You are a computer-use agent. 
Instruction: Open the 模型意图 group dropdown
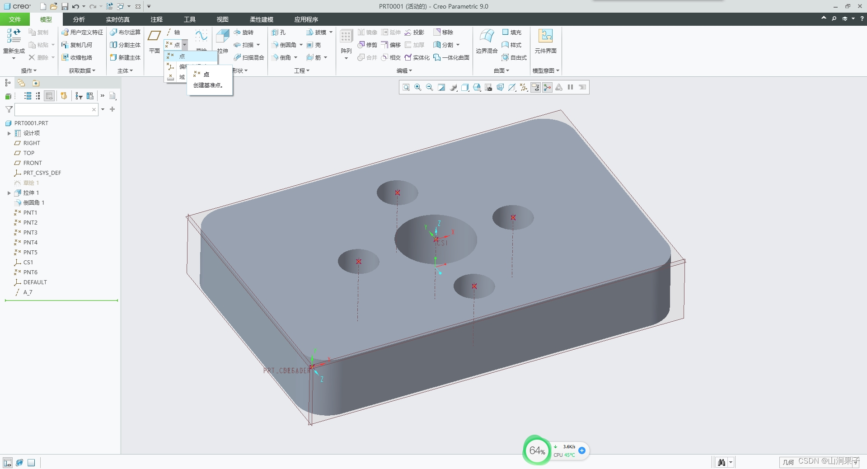pos(546,70)
